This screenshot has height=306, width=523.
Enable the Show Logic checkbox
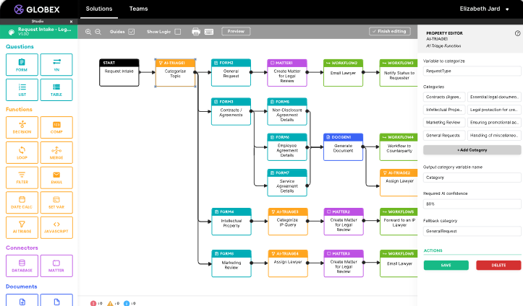(x=178, y=32)
